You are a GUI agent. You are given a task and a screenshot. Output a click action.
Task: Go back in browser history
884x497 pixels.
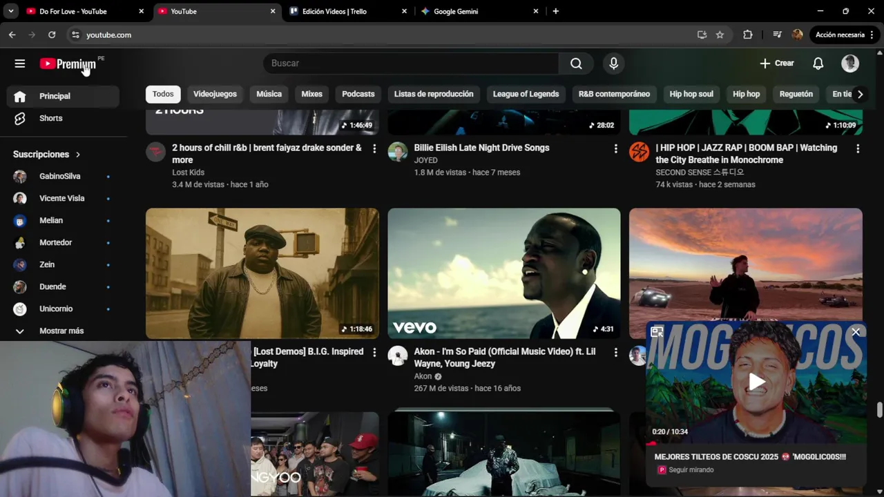(12, 35)
